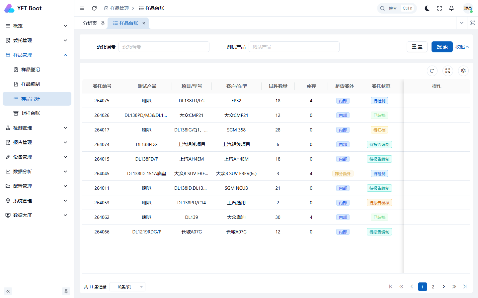The image size is (478, 298).
Task: Toggle dark mode moon icon
Action: (x=427, y=8)
